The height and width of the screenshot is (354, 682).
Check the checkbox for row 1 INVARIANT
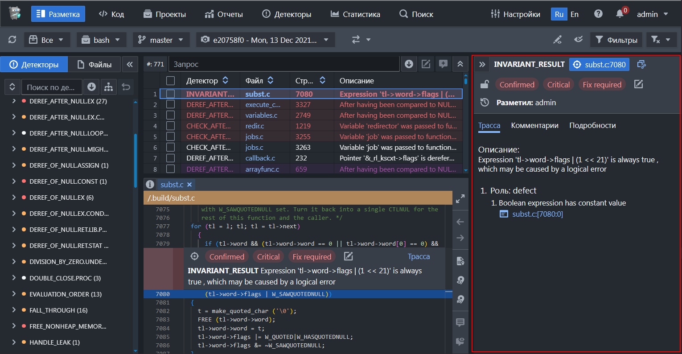[170, 94]
